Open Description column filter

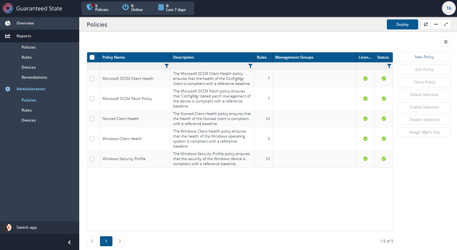pos(250,66)
